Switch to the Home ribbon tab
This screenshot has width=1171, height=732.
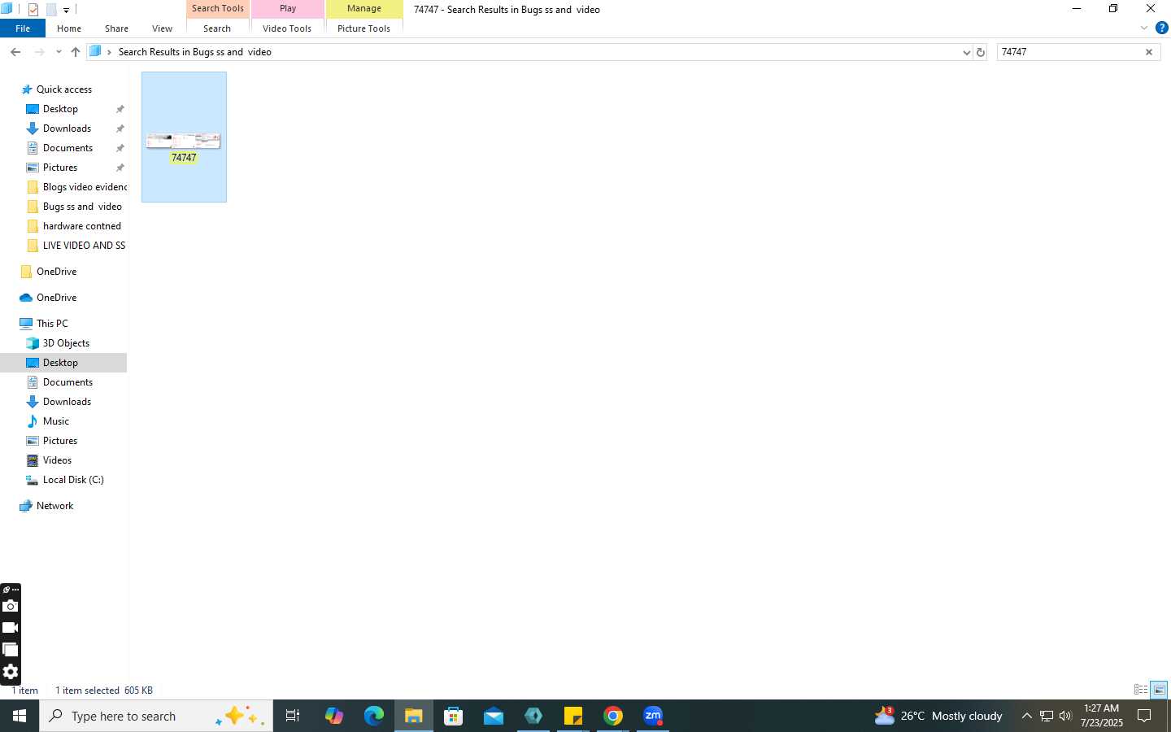(69, 28)
